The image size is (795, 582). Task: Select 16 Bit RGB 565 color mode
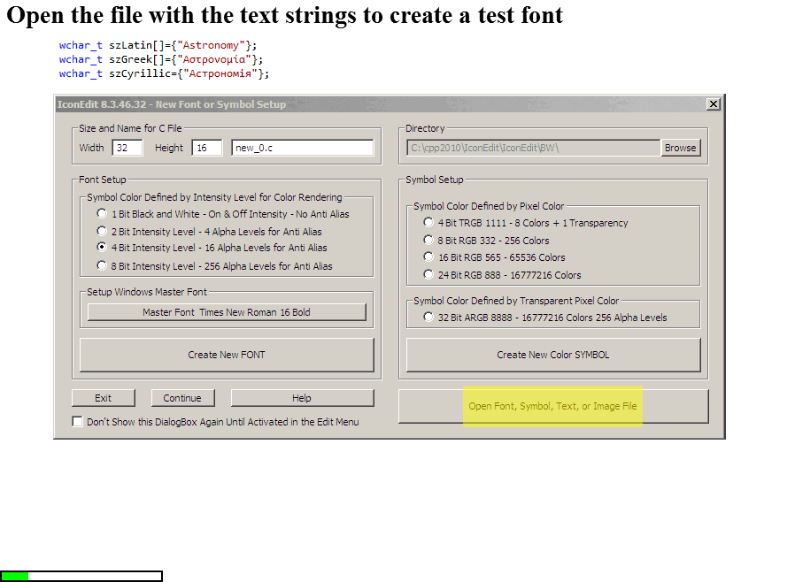point(428,256)
